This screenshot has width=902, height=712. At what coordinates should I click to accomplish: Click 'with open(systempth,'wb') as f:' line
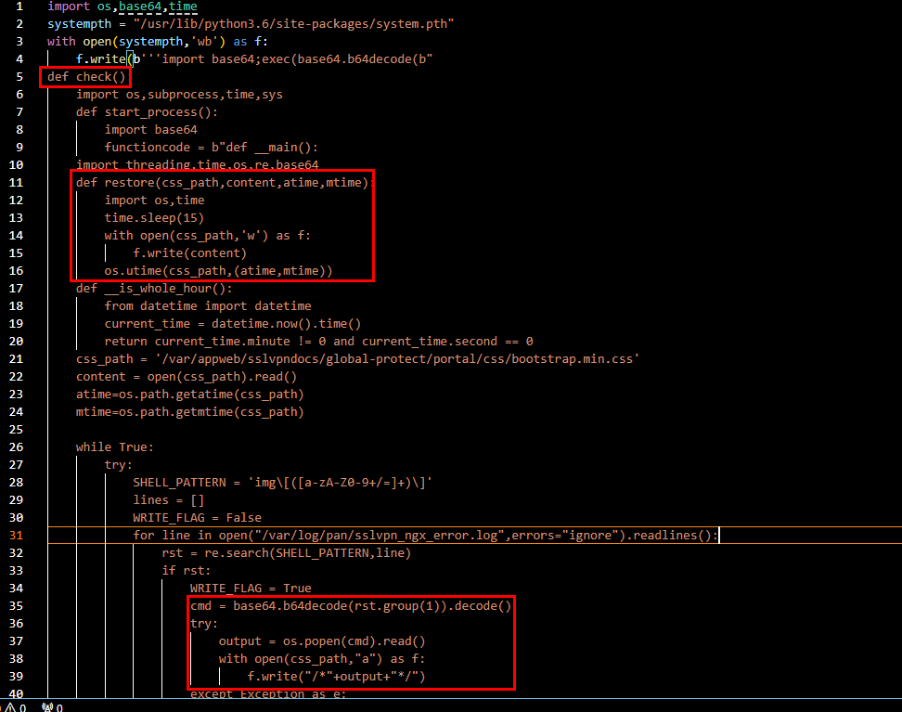(158, 42)
